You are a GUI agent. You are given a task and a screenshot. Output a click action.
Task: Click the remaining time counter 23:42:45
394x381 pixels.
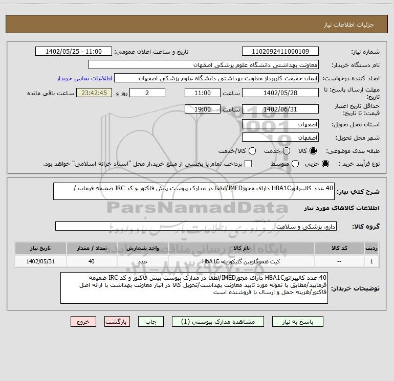tap(94, 93)
